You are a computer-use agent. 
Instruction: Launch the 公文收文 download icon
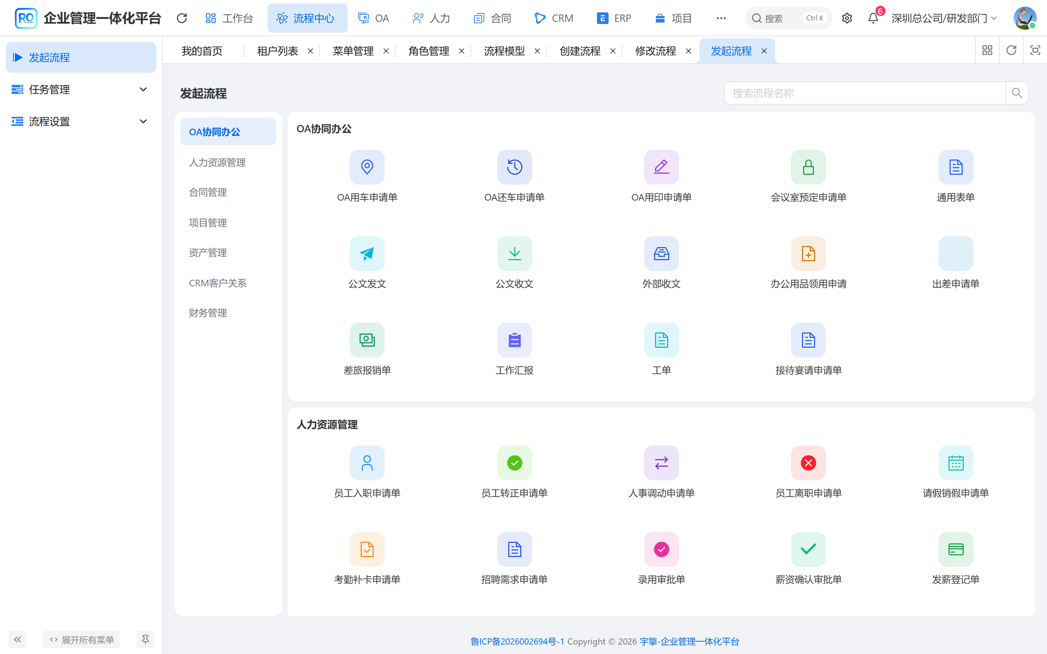(514, 254)
